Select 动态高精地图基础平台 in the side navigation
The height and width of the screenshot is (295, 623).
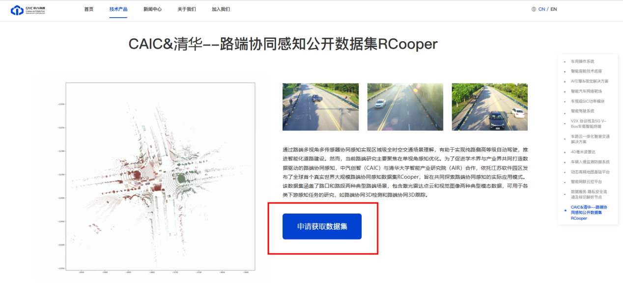click(x=590, y=172)
